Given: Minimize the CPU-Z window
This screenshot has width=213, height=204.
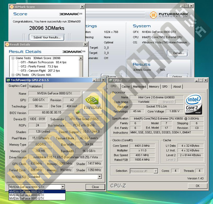Looking at the screenshot, I should 197,80.
